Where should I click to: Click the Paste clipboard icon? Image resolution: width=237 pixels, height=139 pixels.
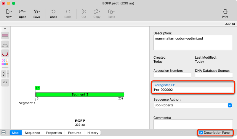[111, 11]
